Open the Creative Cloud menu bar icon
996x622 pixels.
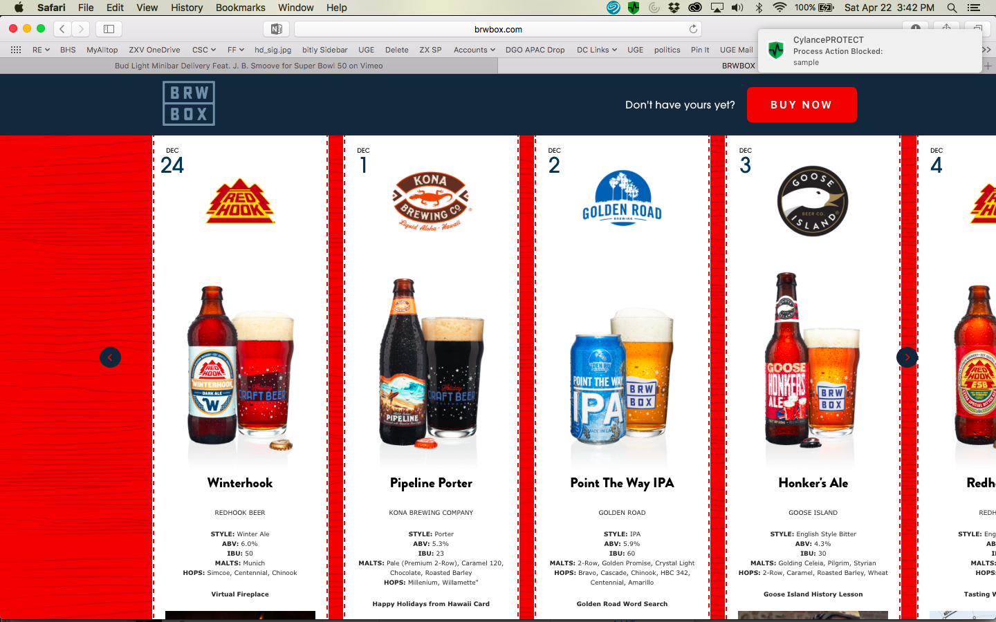pos(695,8)
